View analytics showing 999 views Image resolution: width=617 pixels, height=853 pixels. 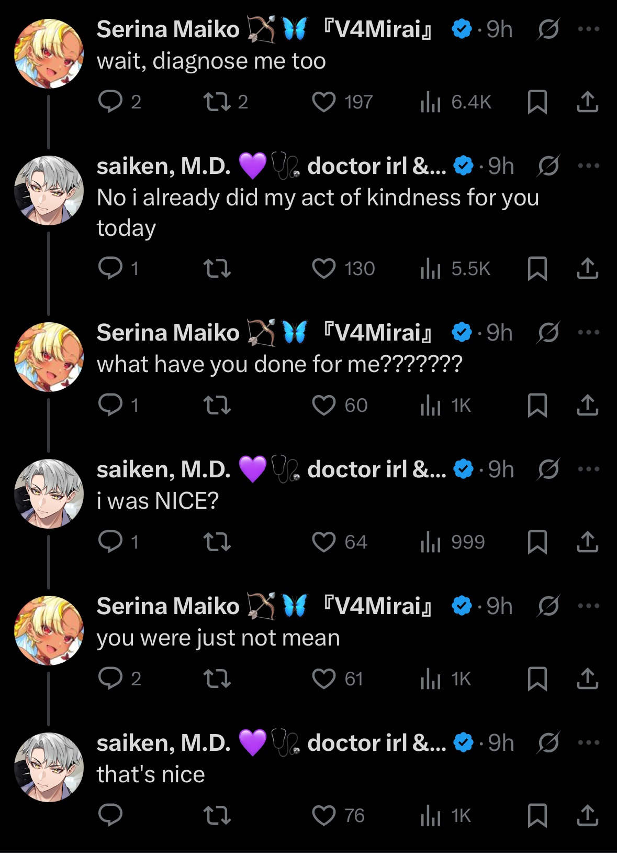pos(431,542)
